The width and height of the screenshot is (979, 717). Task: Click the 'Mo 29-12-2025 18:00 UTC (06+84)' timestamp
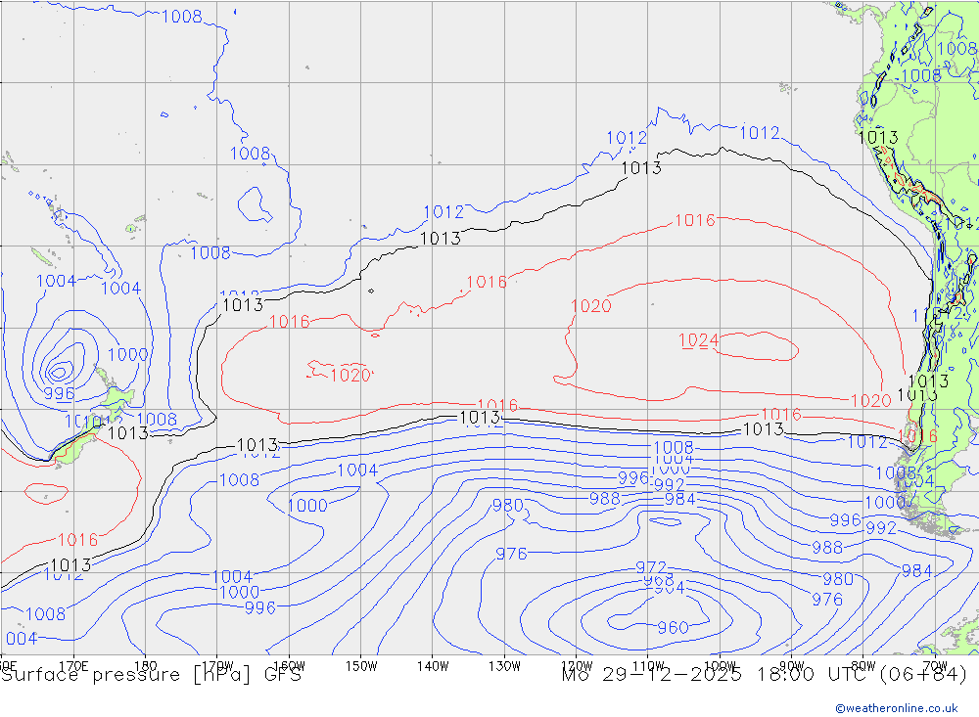pos(765,675)
